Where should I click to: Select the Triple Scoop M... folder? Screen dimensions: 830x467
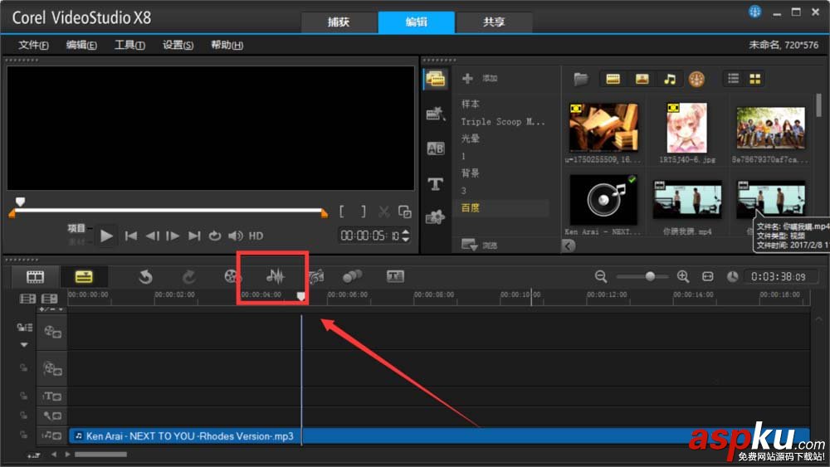pyautogui.click(x=502, y=122)
